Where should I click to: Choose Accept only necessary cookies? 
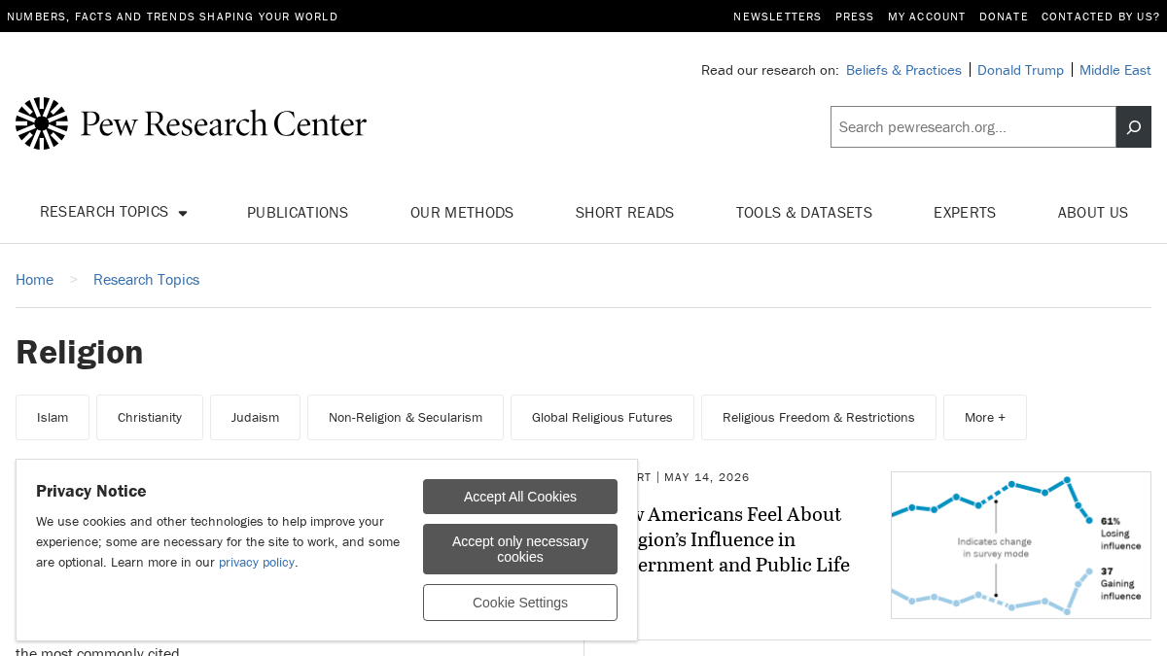coord(520,549)
